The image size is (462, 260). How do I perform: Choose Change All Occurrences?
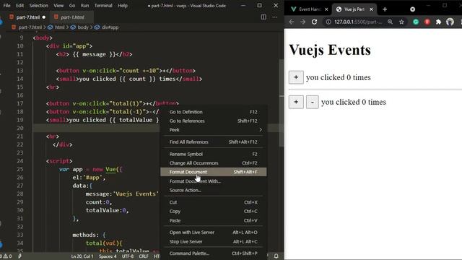click(x=214, y=163)
